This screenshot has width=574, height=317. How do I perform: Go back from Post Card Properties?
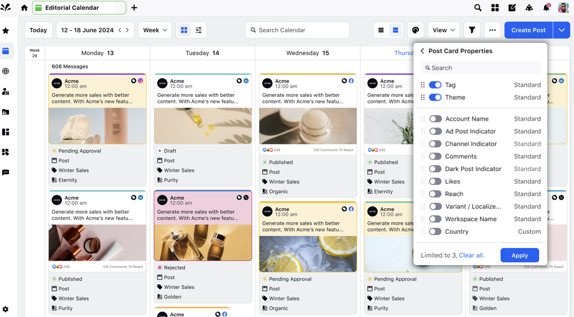tap(422, 51)
